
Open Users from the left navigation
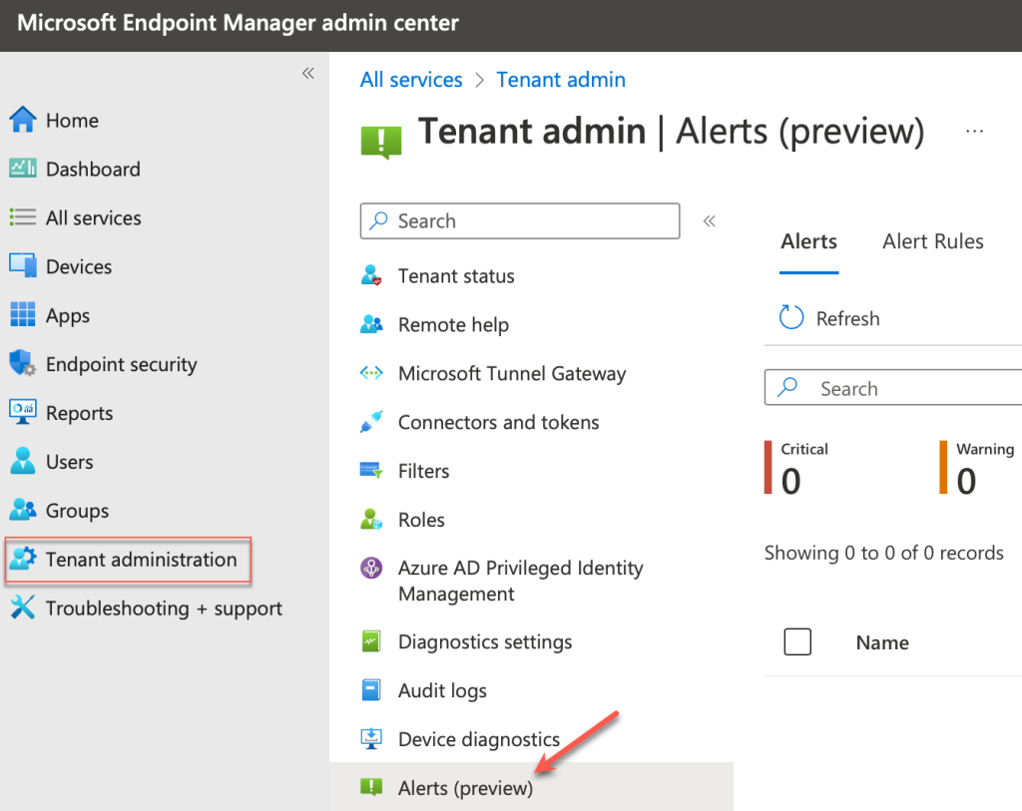pos(70,463)
